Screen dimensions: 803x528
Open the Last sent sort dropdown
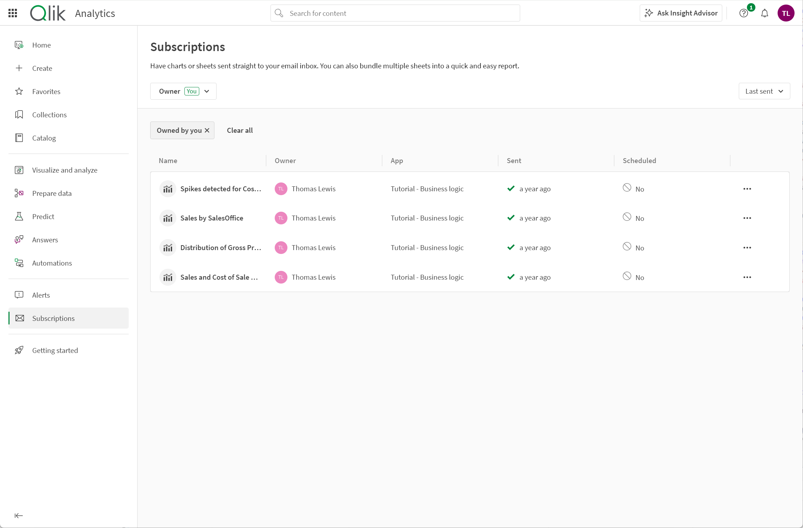pyautogui.click(x=765, y=91)
